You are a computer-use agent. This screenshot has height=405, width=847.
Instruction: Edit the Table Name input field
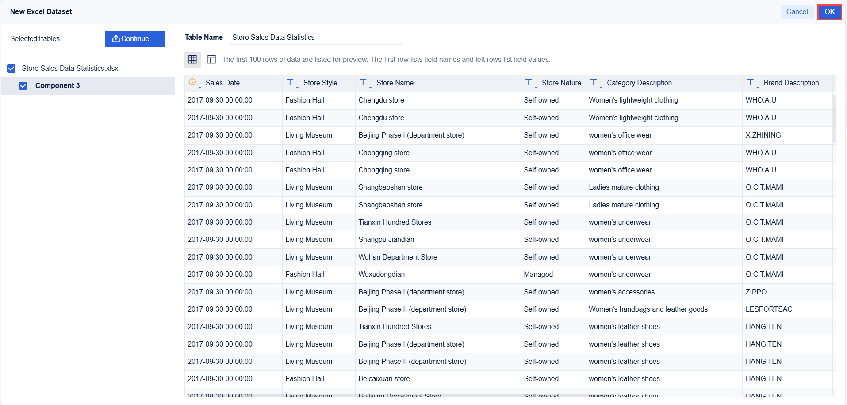[316, 38]
